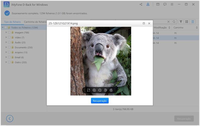Switch to Tipo do ficheiro tab
Image resolution: width=200 pixels, height=126 pixels.
point(12,22)
